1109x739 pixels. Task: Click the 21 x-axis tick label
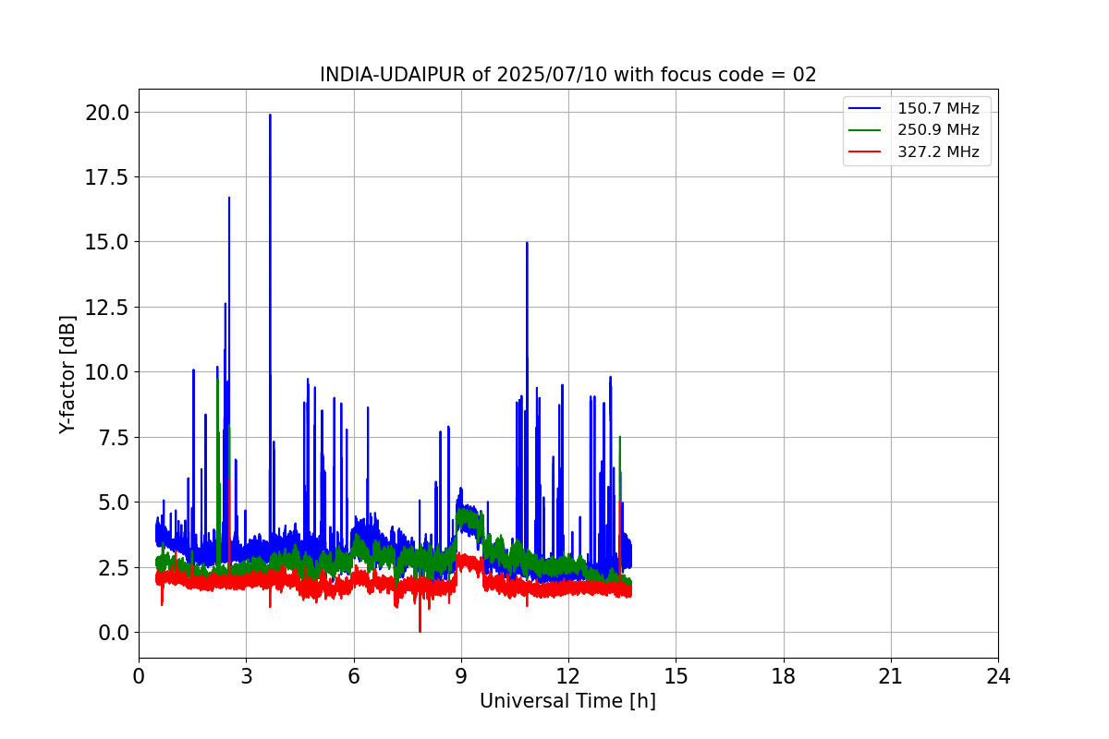pyautogui.click(x=891, y=676)
